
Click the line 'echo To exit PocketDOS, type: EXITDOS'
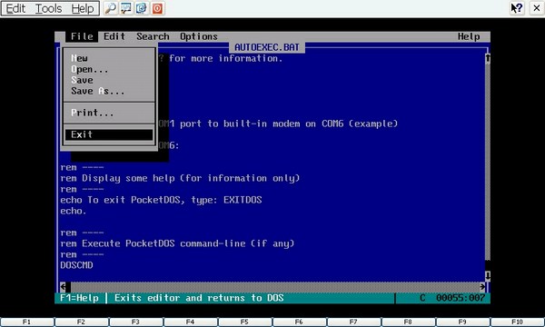(x=161, y=200)
